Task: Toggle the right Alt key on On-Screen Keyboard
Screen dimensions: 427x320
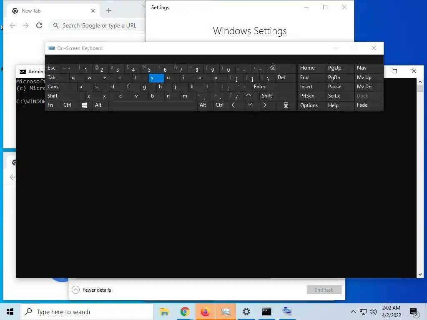Action: (205, 105)
